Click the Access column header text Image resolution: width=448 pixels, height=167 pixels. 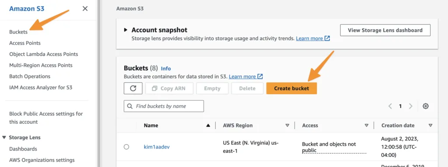point(310,126)
